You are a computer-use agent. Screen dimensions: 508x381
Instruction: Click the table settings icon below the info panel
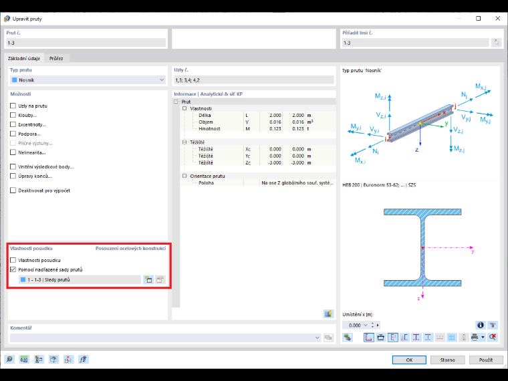328,313
